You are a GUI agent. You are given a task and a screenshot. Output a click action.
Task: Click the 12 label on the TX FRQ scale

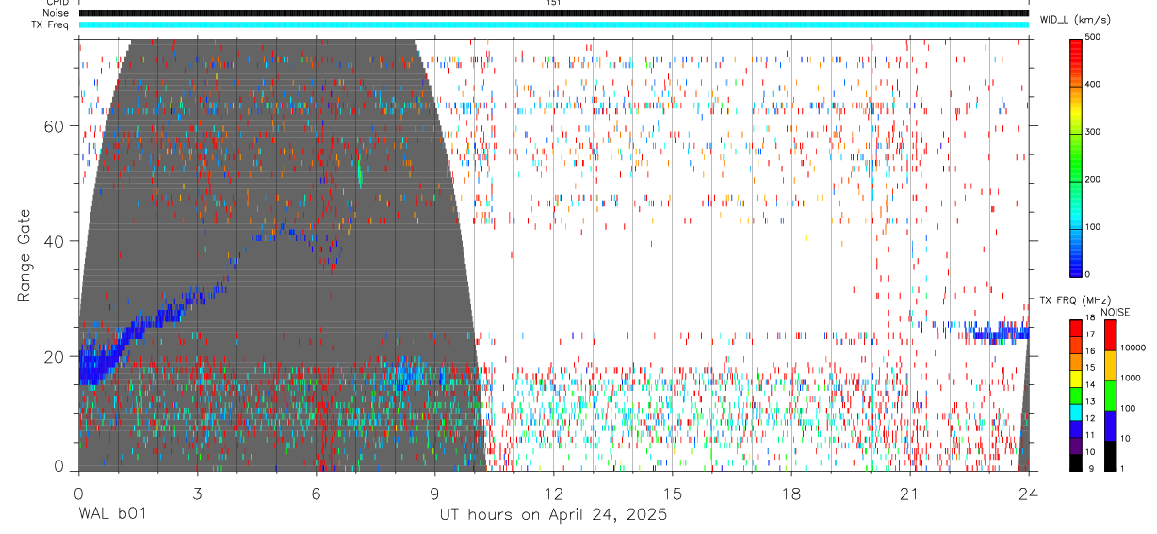pos(1091,418)
